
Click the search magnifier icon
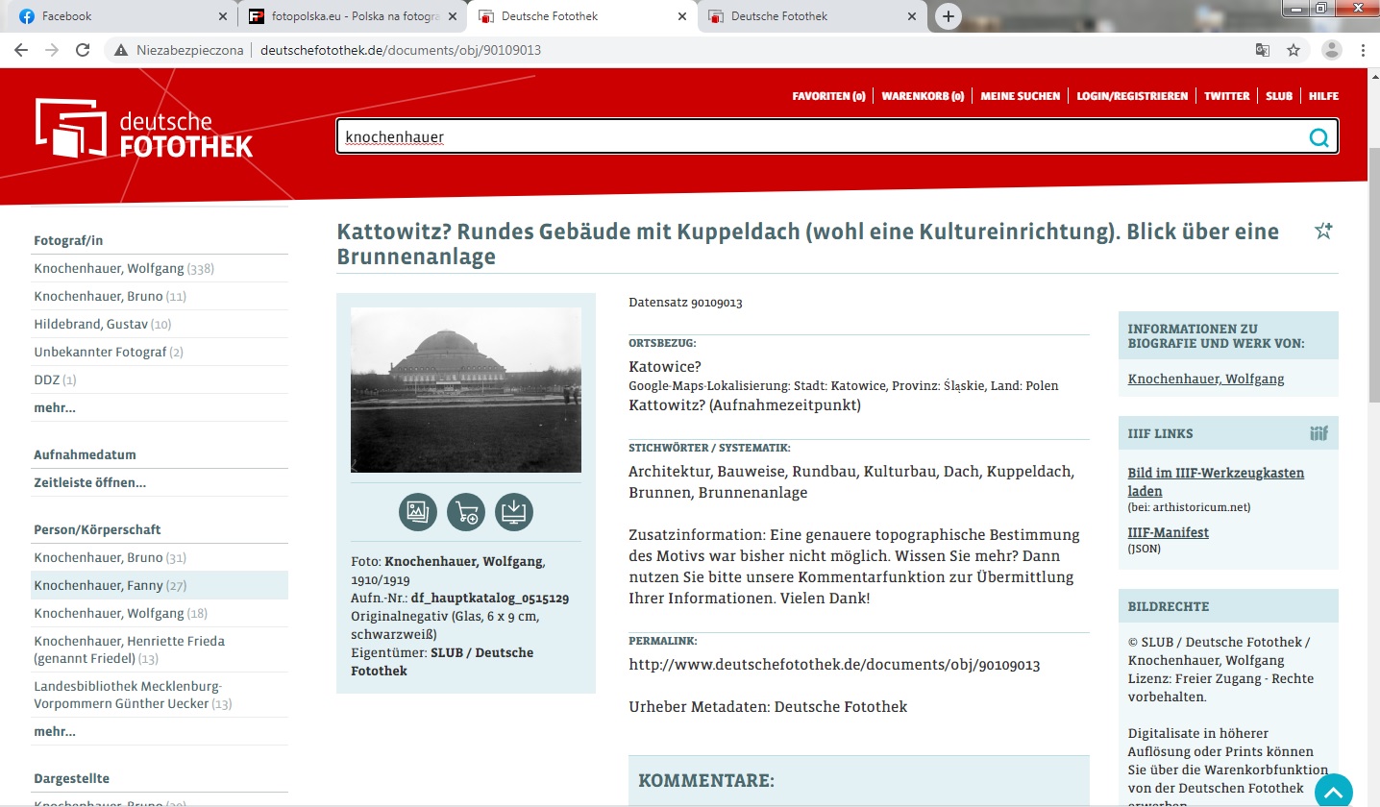click(1319, 137)
